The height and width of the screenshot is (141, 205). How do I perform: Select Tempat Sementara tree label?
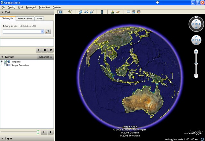pos(20,65)
